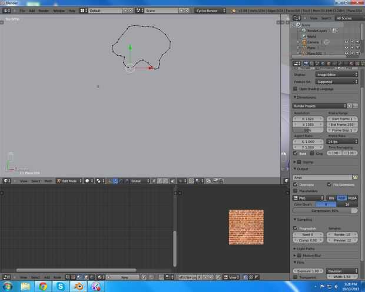This screenshot has width=365, height=292.
Task: Open the Feature Set Supported dropdown
Action: click(337, 82)
